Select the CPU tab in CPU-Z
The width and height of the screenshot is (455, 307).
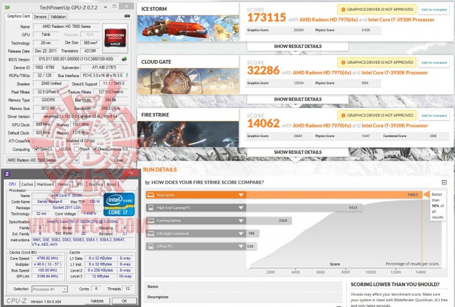[x=12, y=184]
